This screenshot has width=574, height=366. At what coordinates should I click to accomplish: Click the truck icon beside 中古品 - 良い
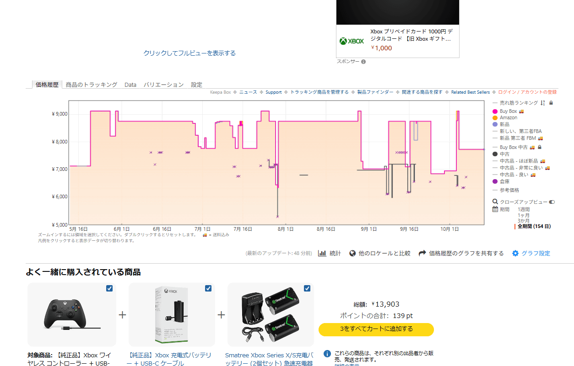(533, 175)
